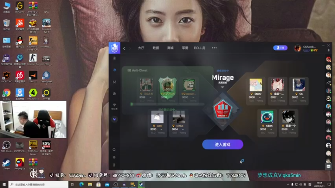
Task: Show hidden tray icons chevron
Action: (288, 184)
